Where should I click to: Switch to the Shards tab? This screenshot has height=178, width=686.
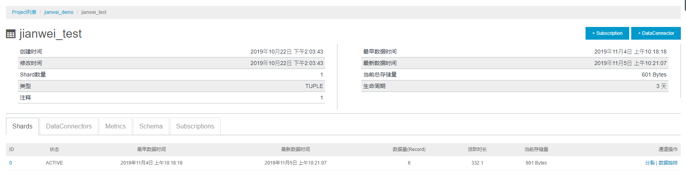tap(22, 126)
